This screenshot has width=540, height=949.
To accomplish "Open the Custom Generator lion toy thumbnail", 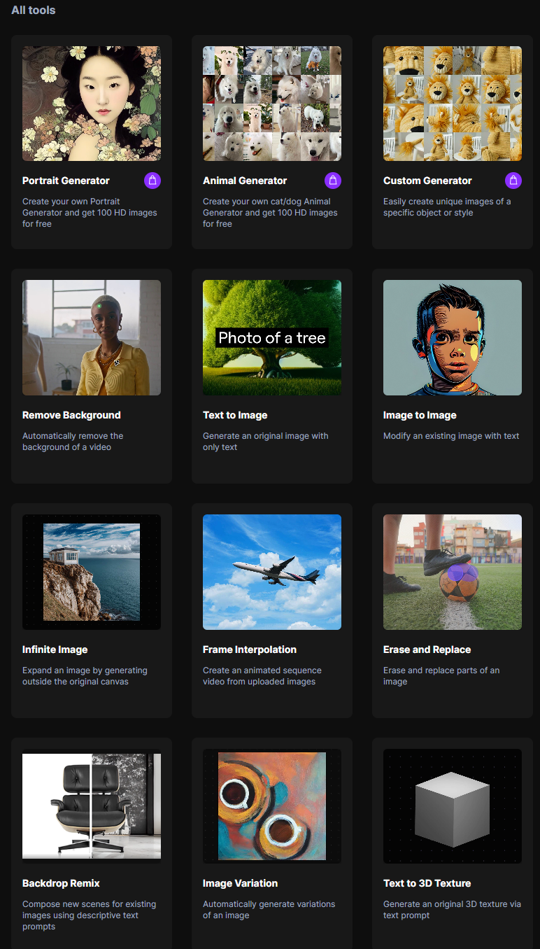I will (x=453, y=104).
